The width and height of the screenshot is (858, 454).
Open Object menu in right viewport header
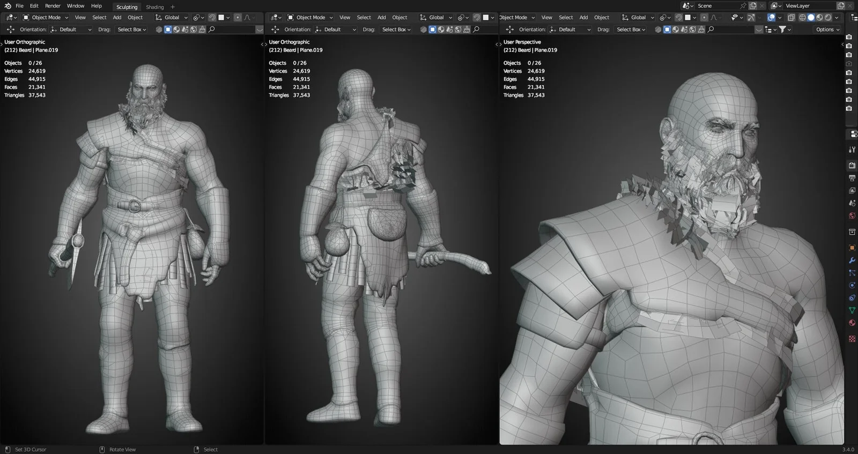[x=602, y=17]
